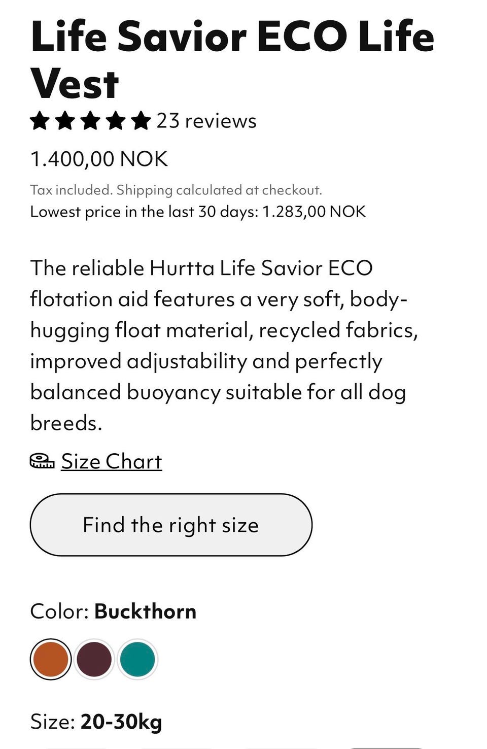Select the orange Buckthorn color swatch
Image resolution: width=487 pixels, height=749 pixels.
pos(51,659)
